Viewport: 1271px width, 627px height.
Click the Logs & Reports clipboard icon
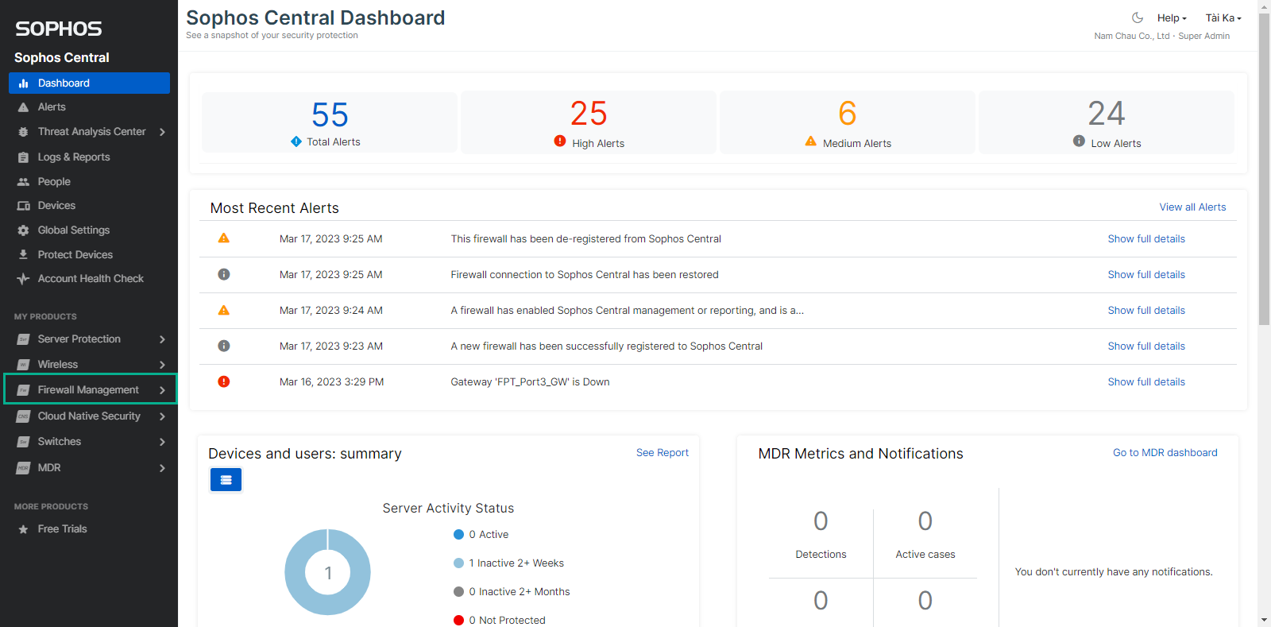click(24, 157)
